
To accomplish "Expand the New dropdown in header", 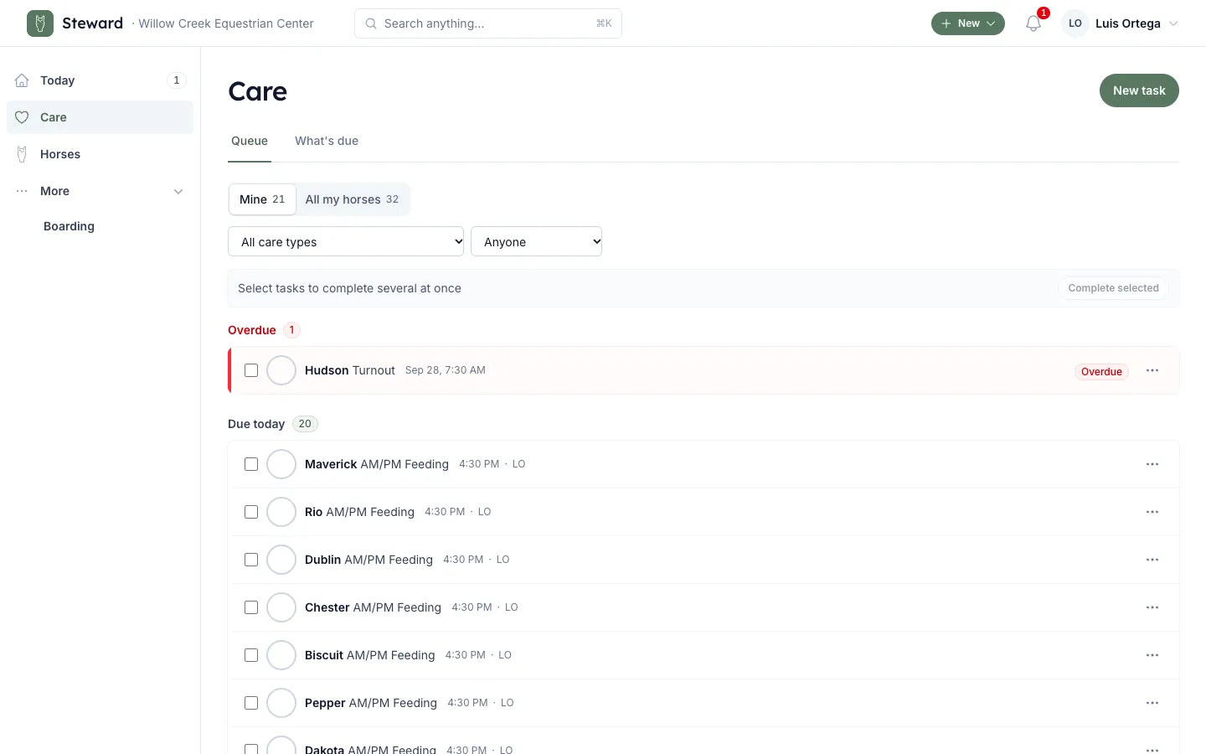I will point(967,23).
